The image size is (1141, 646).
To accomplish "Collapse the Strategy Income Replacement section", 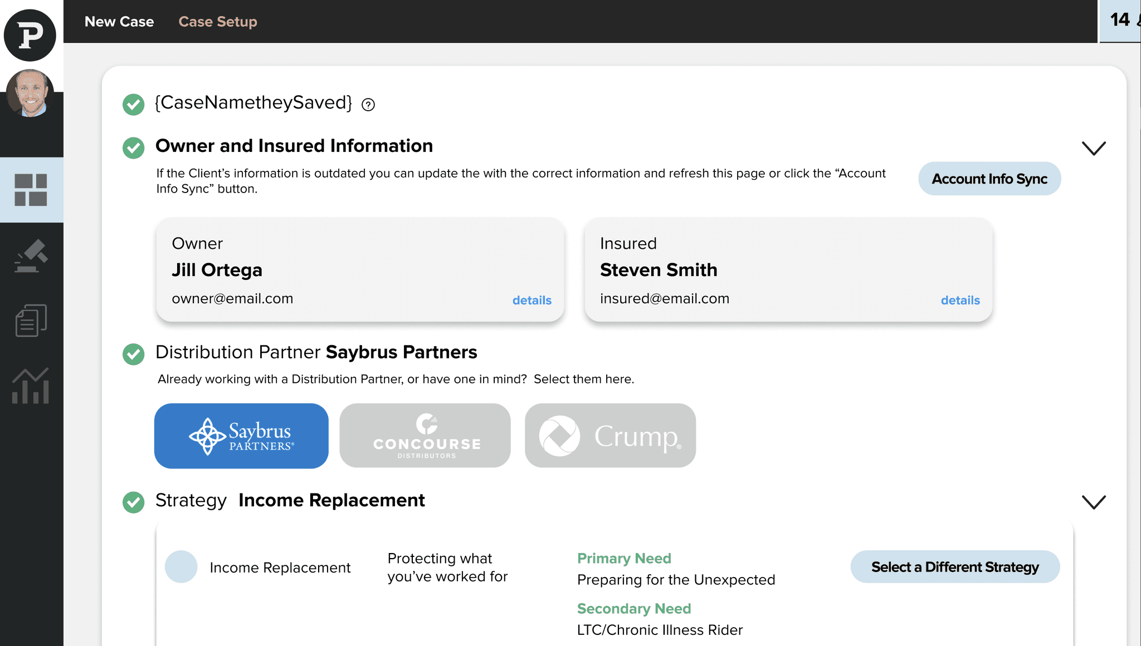I will click(1093, 502).
